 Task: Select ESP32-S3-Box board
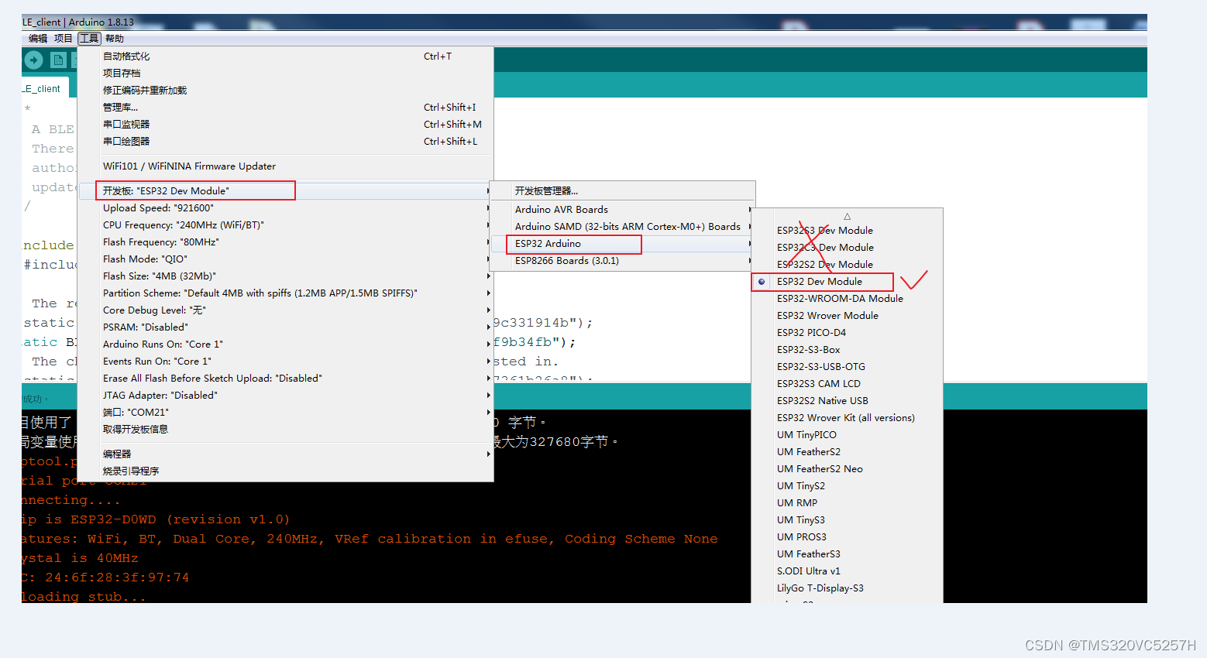(x=847, y=350)
